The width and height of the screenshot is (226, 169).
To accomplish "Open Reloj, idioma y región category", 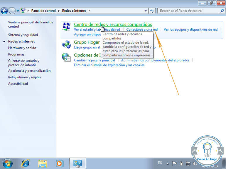I will 24,77.
